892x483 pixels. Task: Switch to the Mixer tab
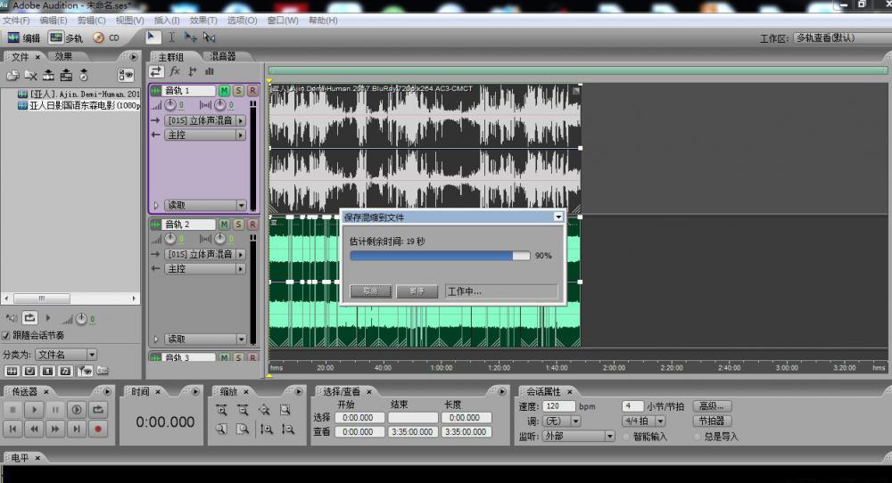222,56
